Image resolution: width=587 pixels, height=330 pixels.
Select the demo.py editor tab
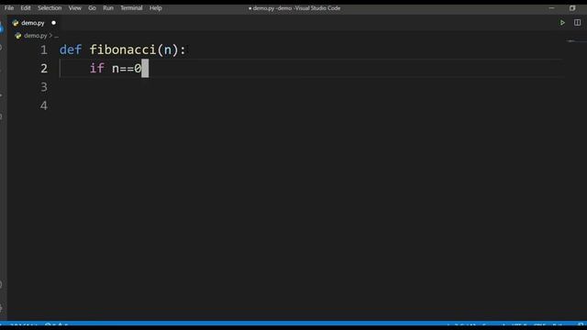[x=34, y=23]
